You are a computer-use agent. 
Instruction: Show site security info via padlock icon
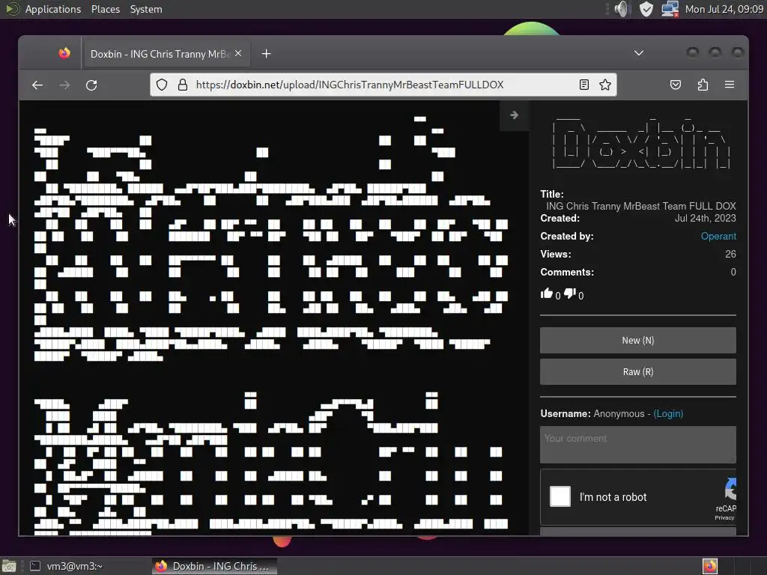click(183, 85)
